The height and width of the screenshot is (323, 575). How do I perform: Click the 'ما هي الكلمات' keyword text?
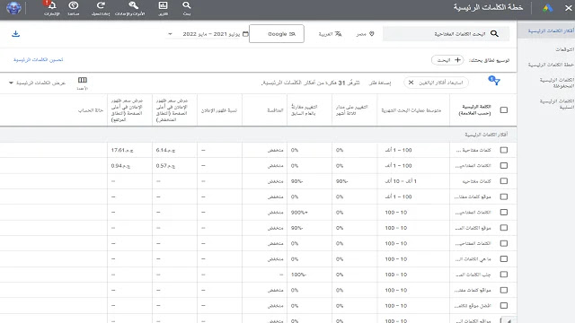pyautogui.click(x=473, y=259)
